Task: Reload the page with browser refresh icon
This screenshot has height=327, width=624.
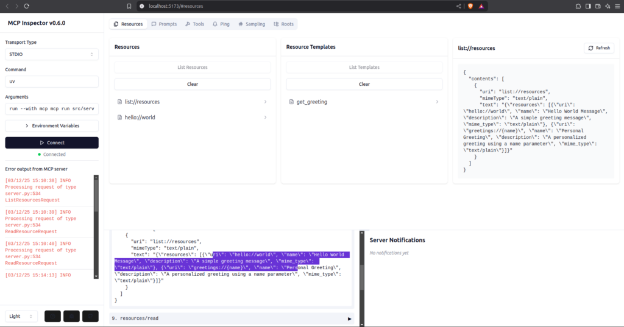Action: 27,6
